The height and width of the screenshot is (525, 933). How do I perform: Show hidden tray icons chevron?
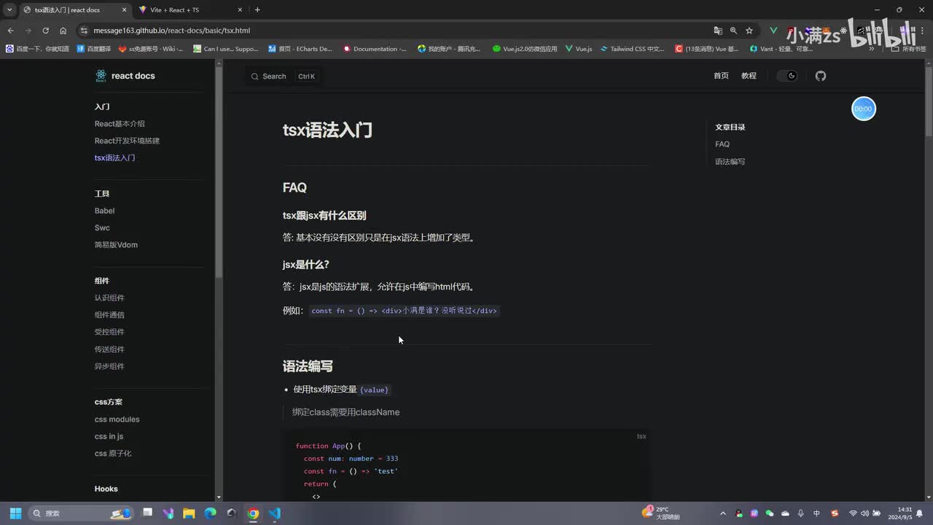[x=723, y=513]
